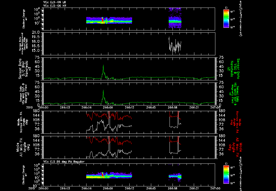
Task: Click "266:03" on the bottom time axis
Action: (65, 188)
